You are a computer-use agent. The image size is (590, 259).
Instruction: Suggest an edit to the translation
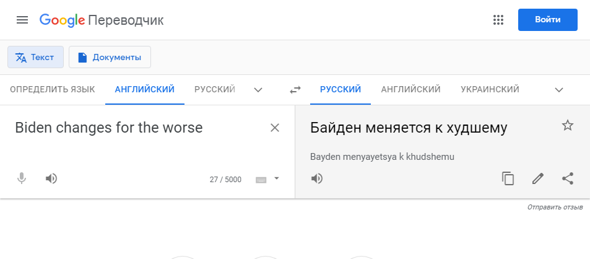538,178
